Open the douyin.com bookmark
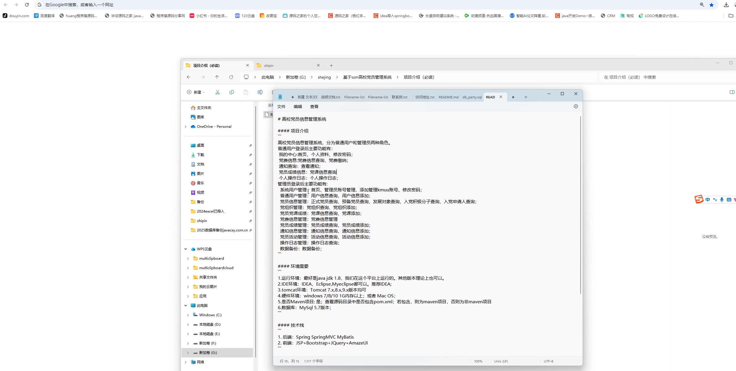Viewport: 736px width, 371px height. tap(16, 16)
